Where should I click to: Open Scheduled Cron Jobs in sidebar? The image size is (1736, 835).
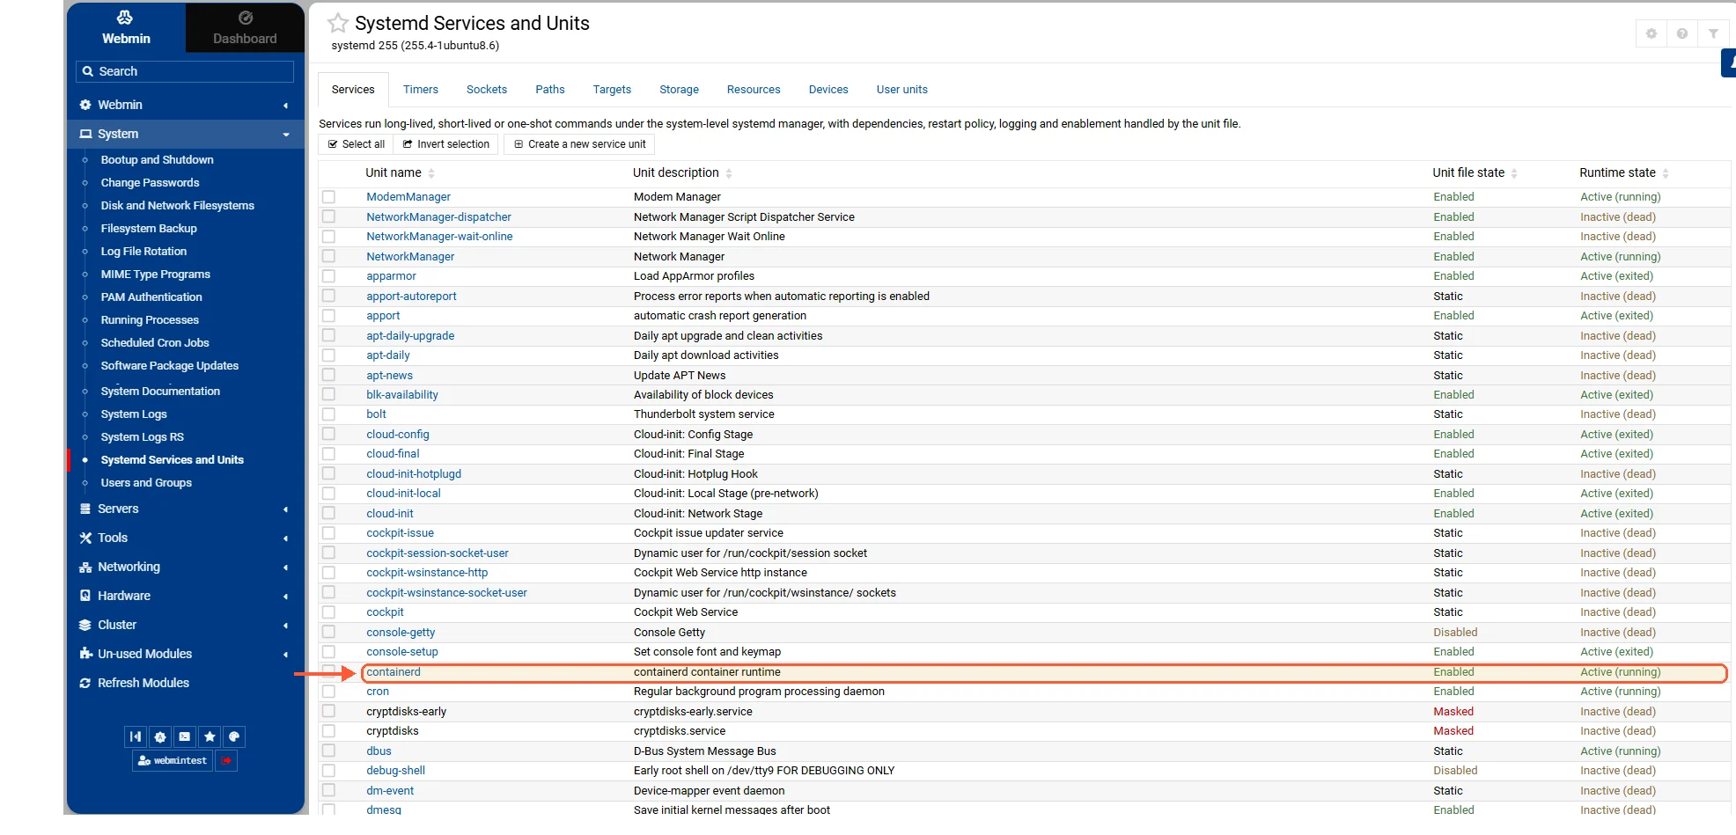pos(155,343)
